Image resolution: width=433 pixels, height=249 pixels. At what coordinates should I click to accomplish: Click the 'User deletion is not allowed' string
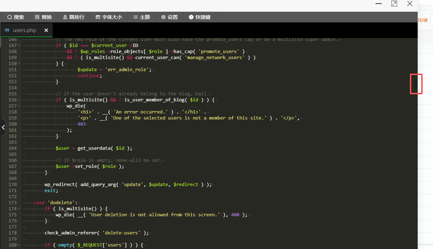pos(154,215)
